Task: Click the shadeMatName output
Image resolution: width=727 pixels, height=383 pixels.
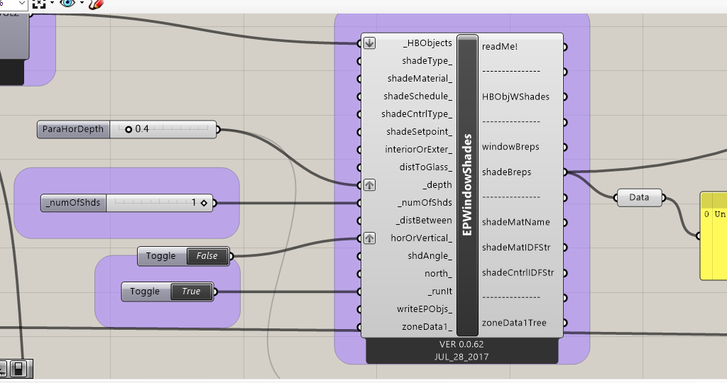Action: [x=515, y=222]
